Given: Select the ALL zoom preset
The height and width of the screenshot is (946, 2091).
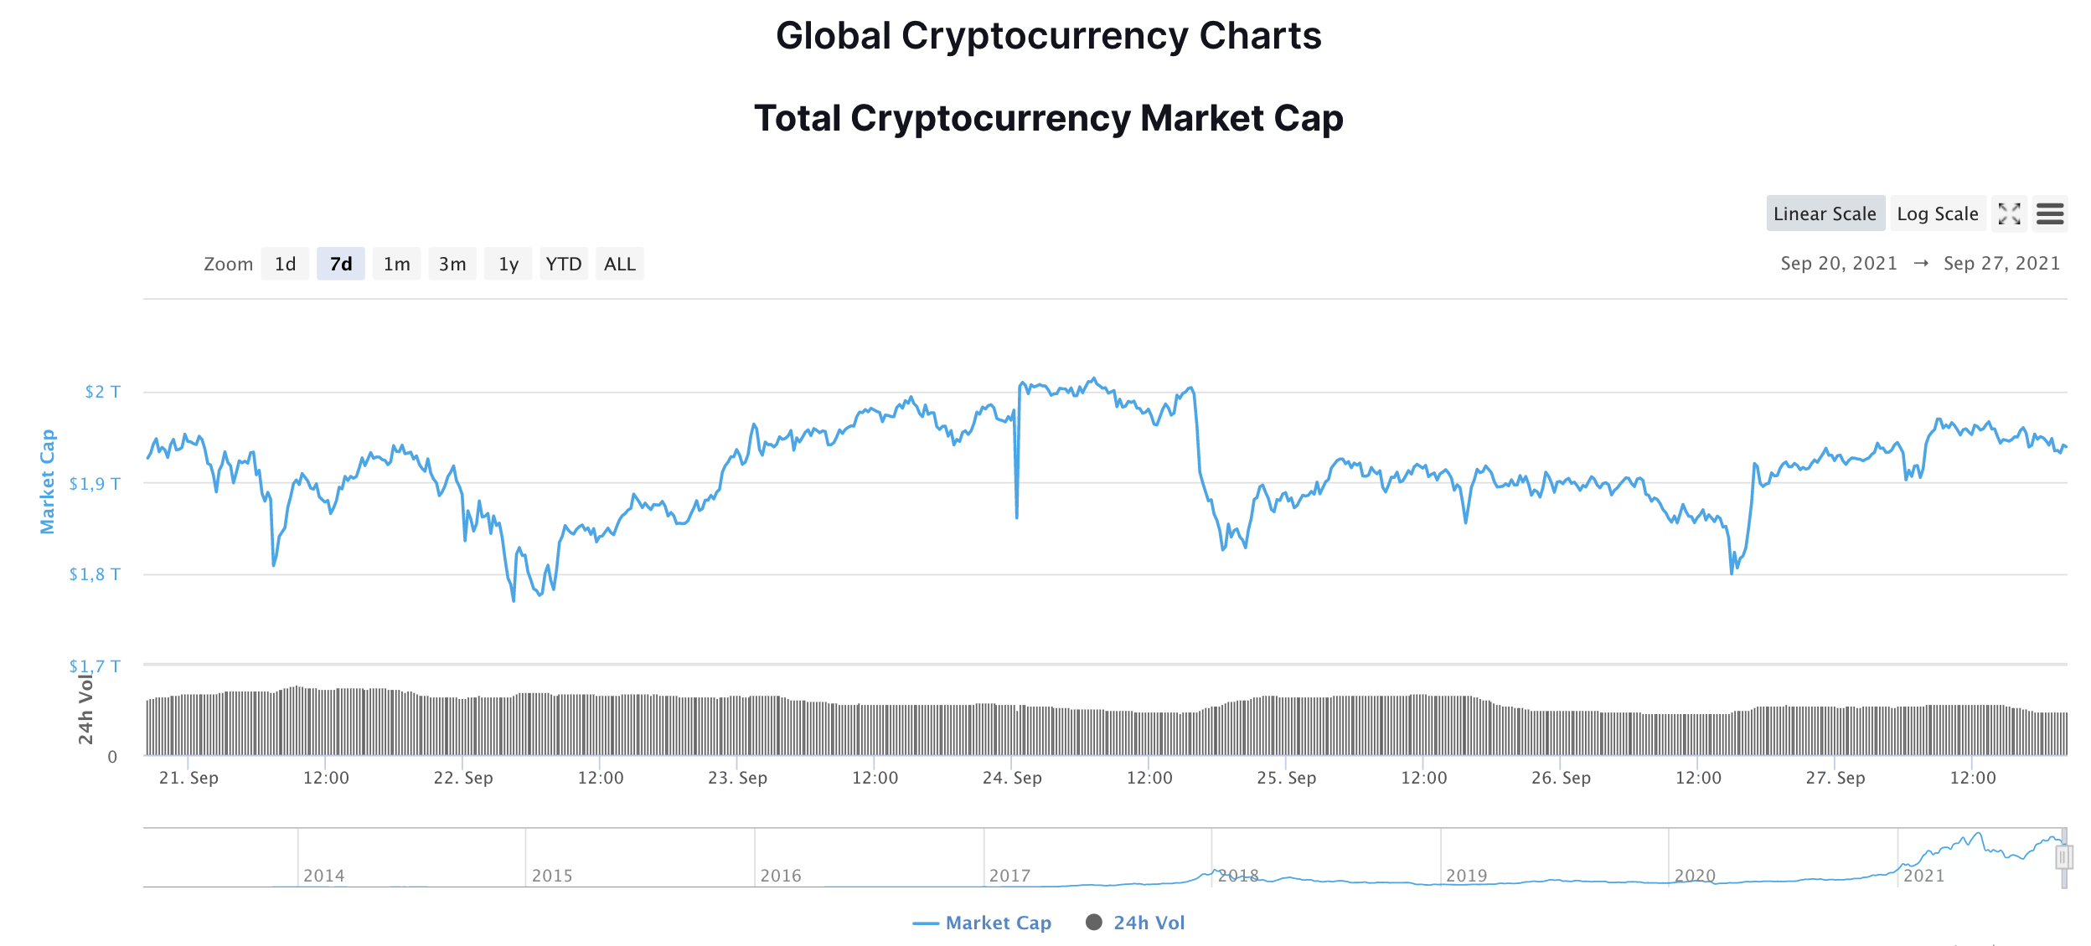Looking at the screenshot, I should (x=620, y=264).
